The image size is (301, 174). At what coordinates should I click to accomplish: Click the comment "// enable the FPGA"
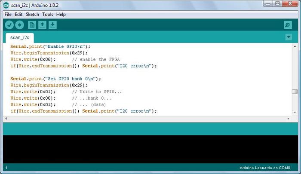pos(96,59)
